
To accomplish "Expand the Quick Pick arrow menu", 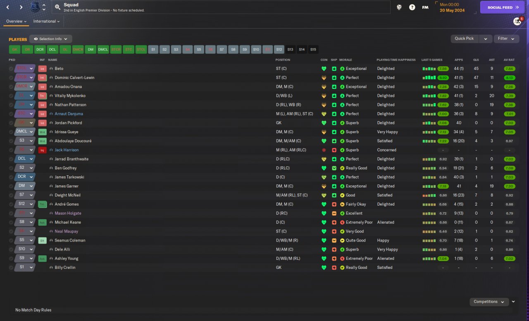I will pyautogui.click(x=485, y=39).
